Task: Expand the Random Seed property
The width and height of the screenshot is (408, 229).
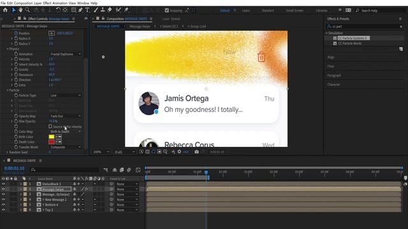Action: [x=7, y=152]
